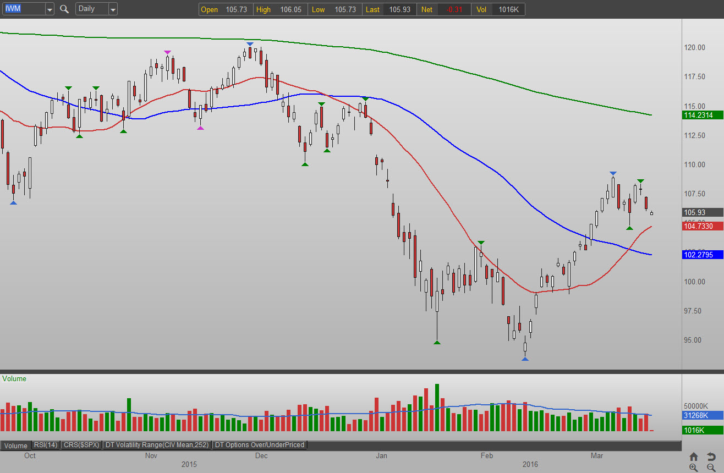Open the symbol dropdown arrow next to IWM
Viewport: 724px width, 473px height.
pos(50,9)
